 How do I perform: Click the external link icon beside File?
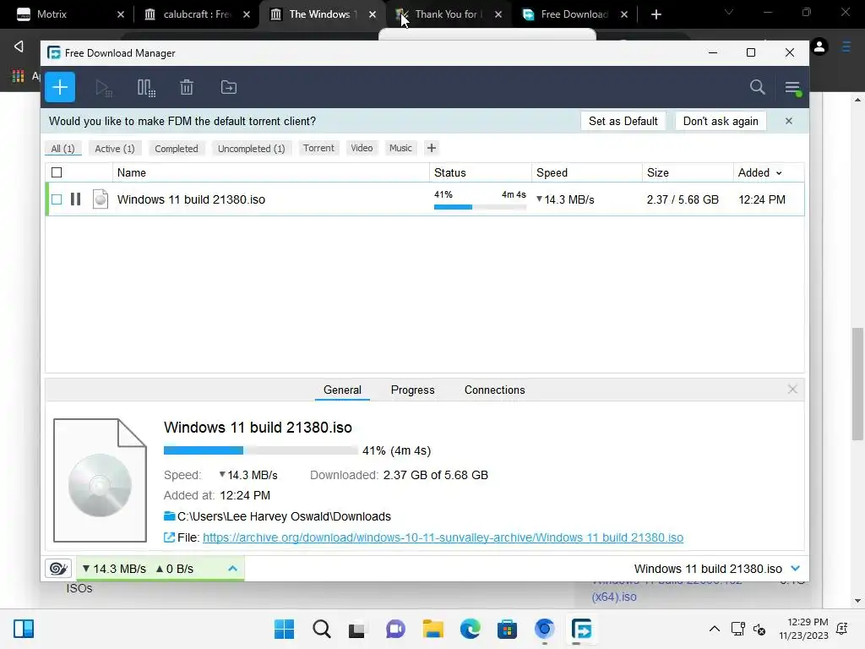169,537
